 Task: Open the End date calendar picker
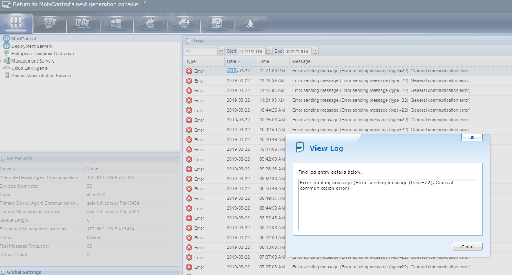click(x=315, y=51)
